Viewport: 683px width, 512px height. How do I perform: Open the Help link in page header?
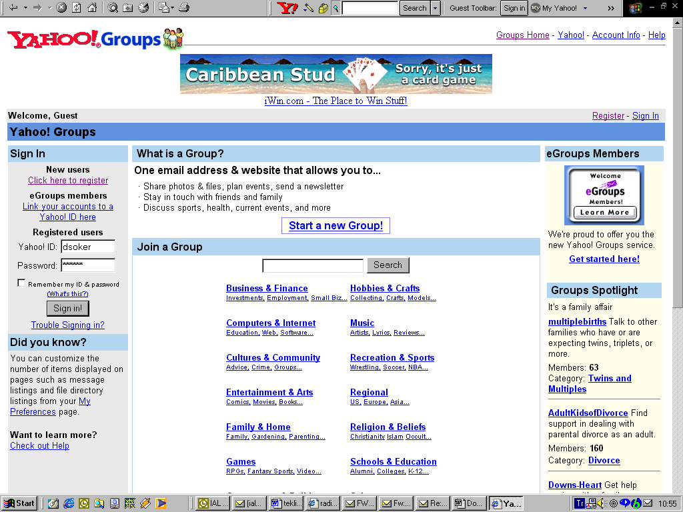pos(656,35)
